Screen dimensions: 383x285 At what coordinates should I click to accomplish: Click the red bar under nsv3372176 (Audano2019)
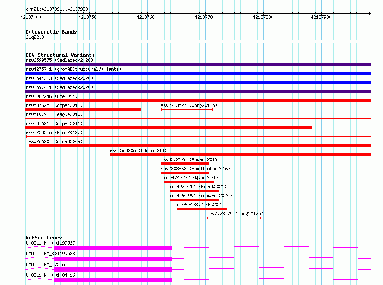pyautogui.click(x=185, y=164)
